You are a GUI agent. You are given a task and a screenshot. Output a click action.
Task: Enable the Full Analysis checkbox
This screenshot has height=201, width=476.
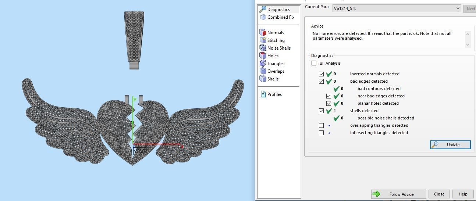pyautogui.click(x=314, y=63)
